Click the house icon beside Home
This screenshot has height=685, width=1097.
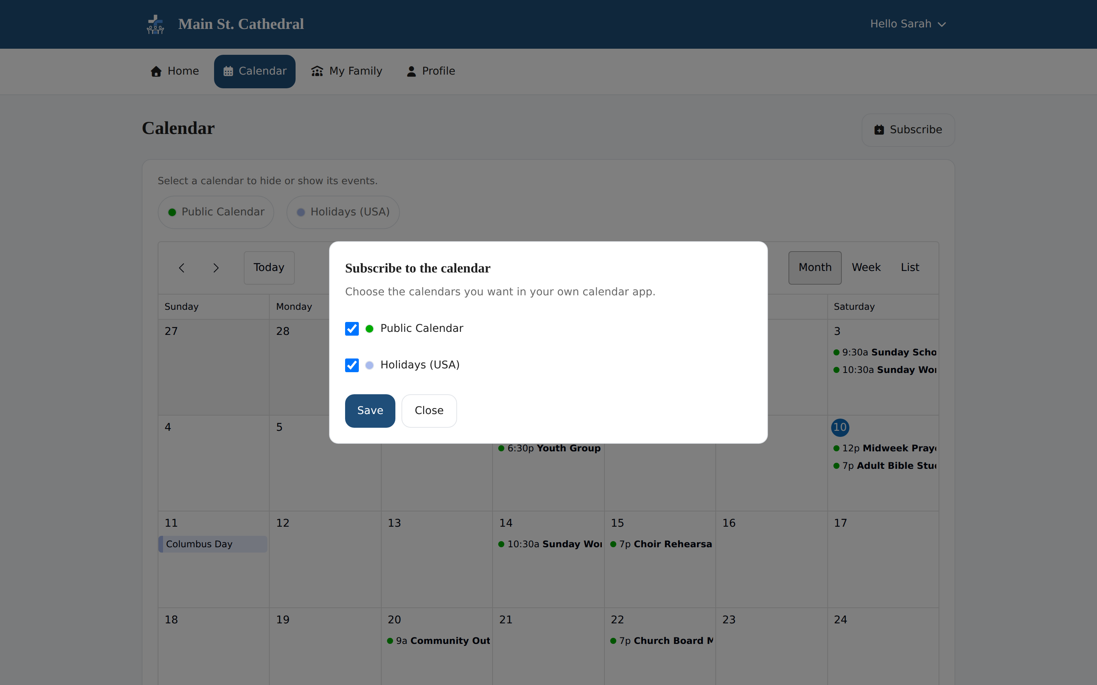(156, 71)
